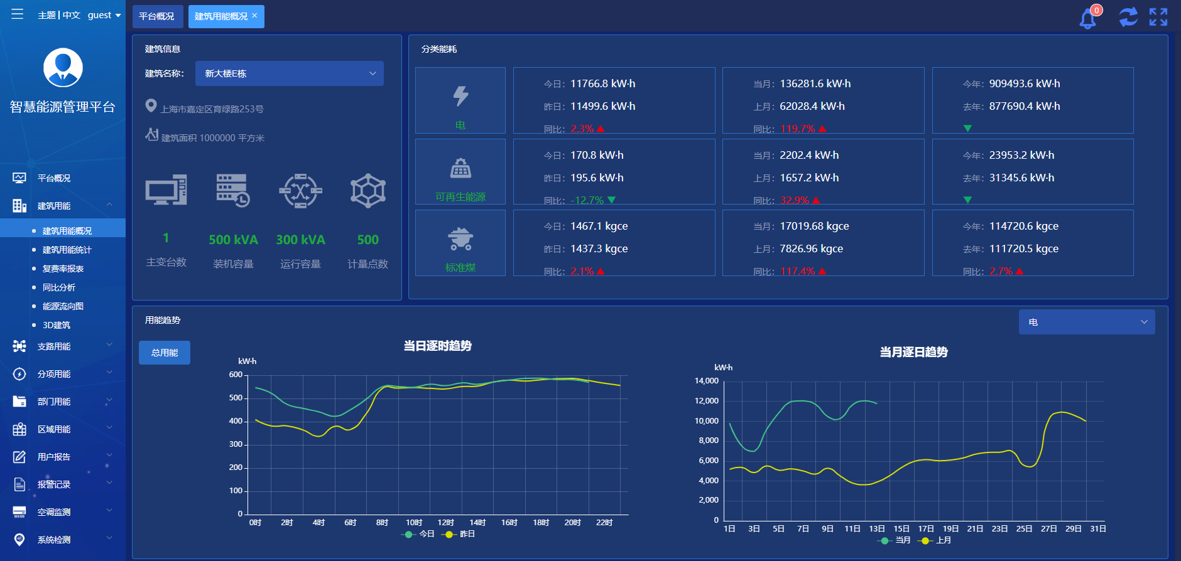Expand the 支路用能 sidebar menu
The width and height of the screenshot is (1181, 561).
pos(62,346)
